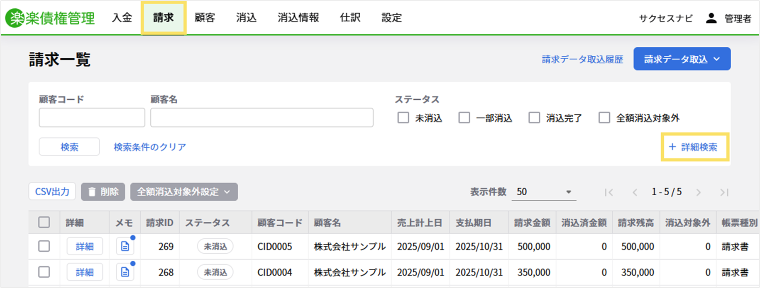Jump to the last page arrow
Screen dimensions: 760x288
pyautogui.click(x=724, y=192)
